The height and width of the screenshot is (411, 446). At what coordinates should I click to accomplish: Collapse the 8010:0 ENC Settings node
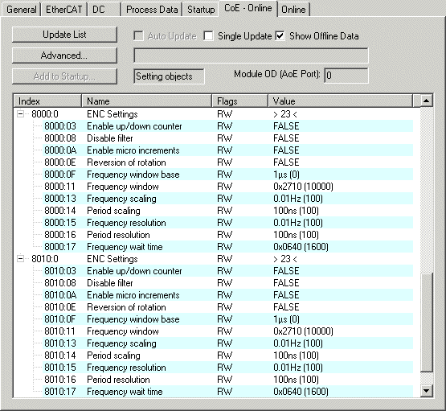click(20, 259)
